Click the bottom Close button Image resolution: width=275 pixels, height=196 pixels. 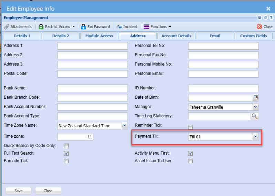click(x=48, y=191)
